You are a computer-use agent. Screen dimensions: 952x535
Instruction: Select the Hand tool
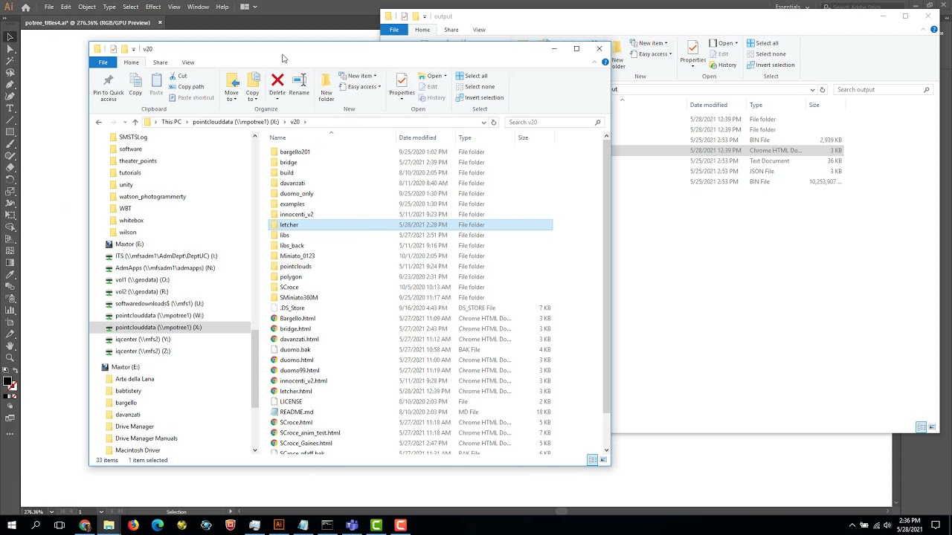10,346
